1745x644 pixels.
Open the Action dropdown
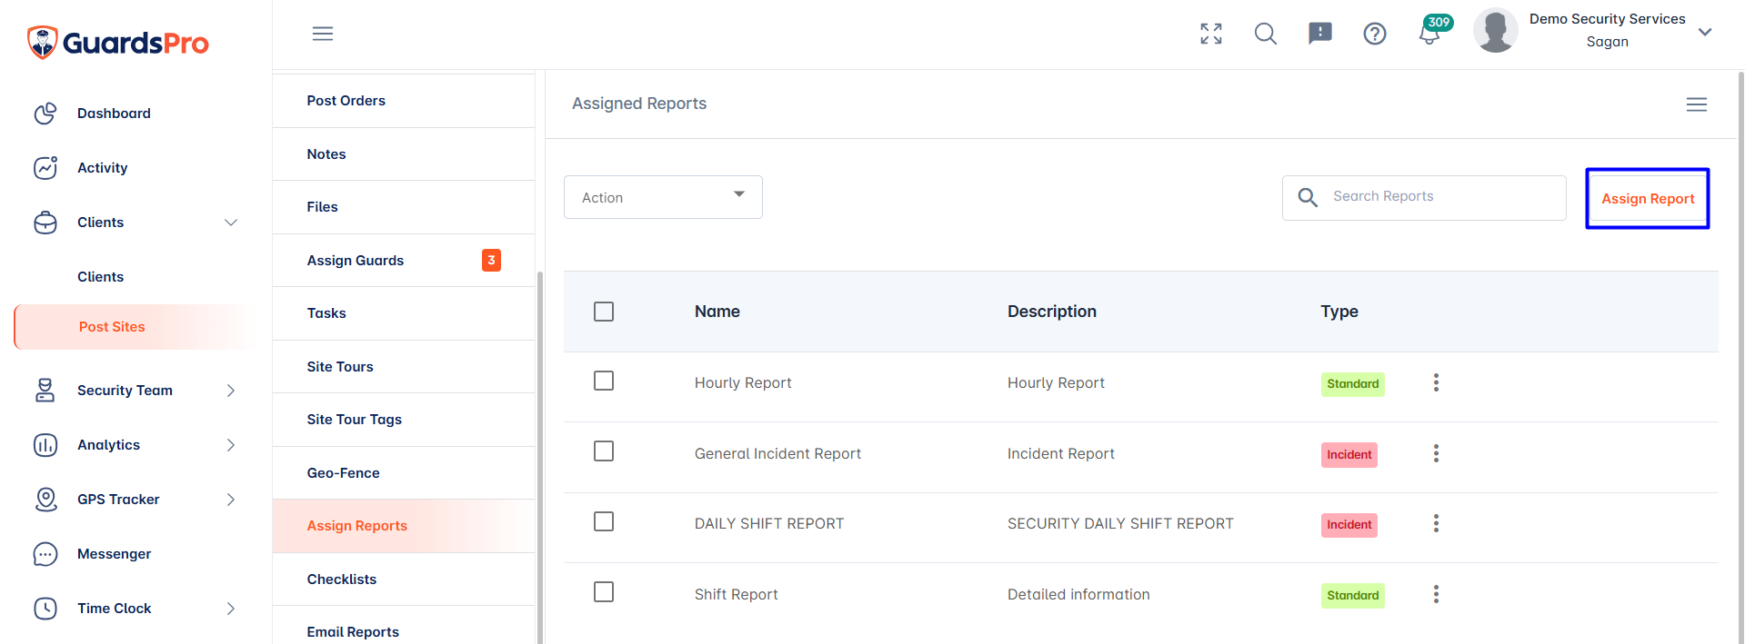[663, 197]
